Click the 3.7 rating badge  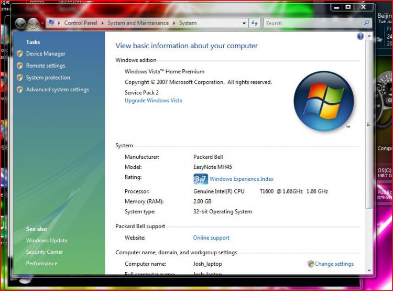coord(201,179)
